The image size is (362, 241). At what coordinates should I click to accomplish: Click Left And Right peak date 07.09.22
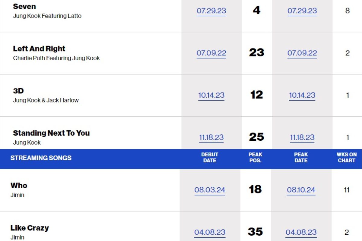pyautogui.click(x=302, y=53)
